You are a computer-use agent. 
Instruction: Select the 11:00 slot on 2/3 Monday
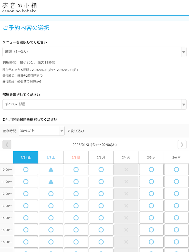click(x=101, y=182)
